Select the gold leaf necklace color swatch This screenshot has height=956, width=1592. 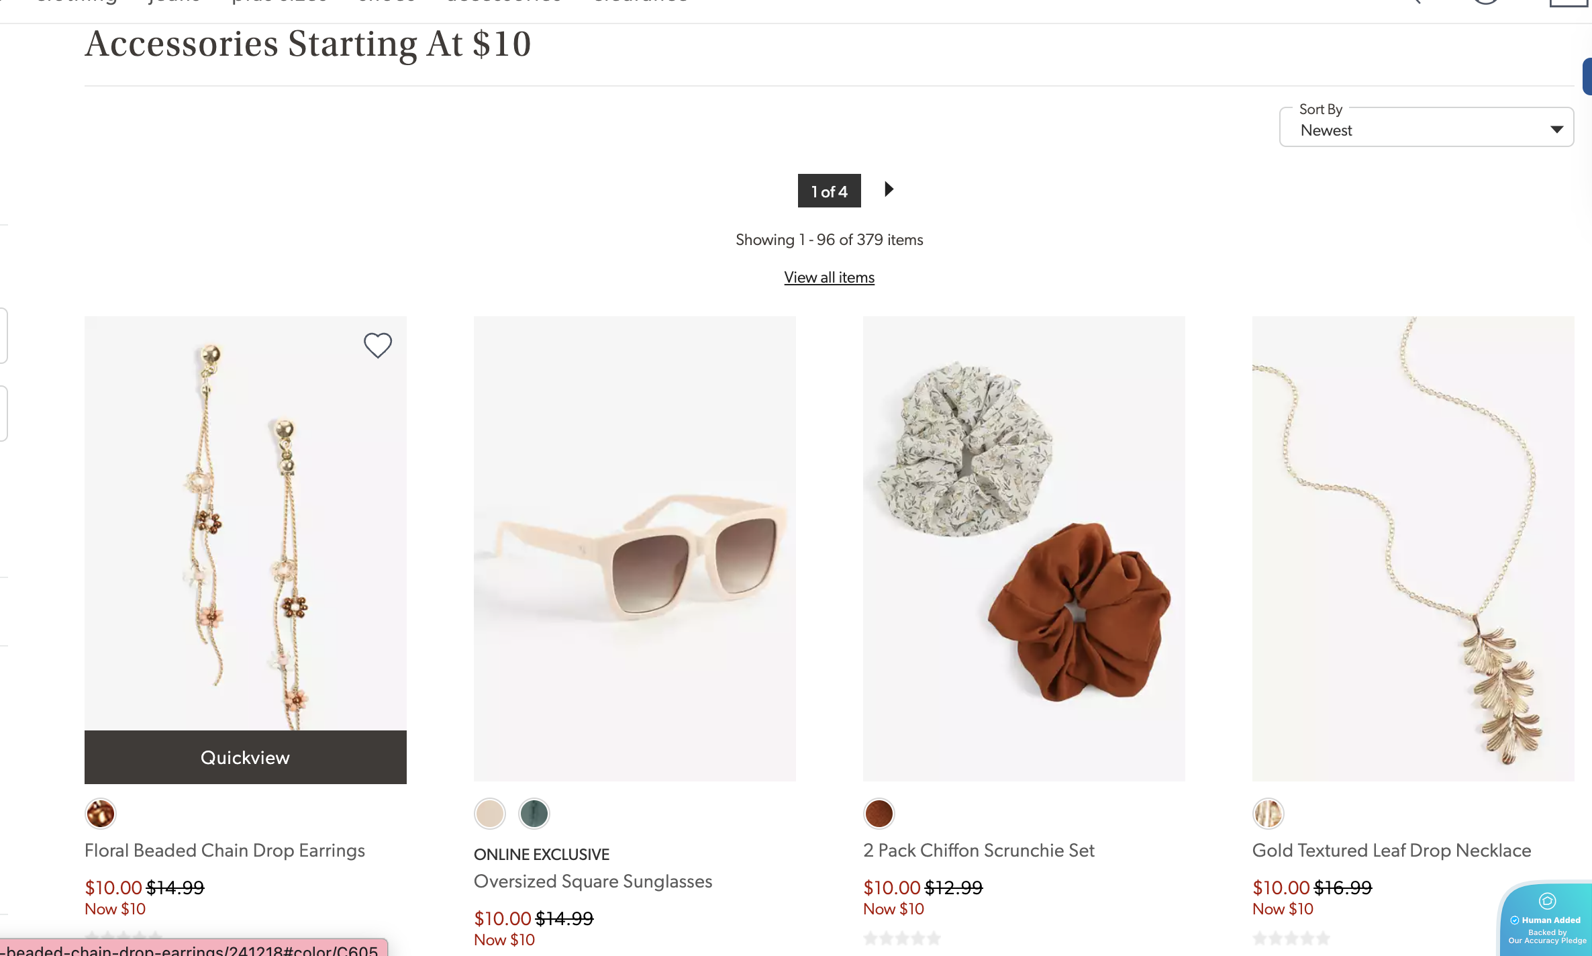click(1268, 814)
